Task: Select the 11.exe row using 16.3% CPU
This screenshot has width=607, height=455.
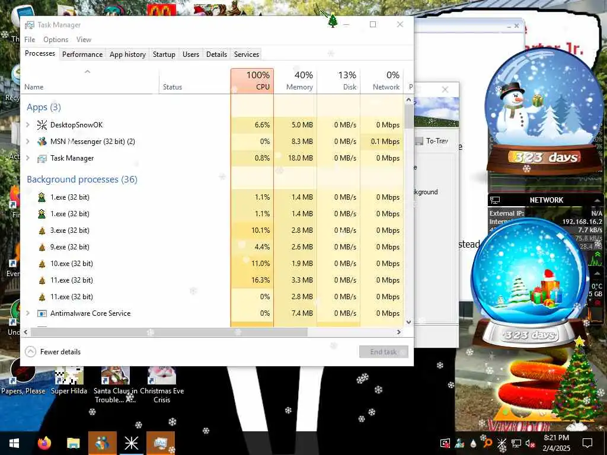Action: tap(213, 280)
